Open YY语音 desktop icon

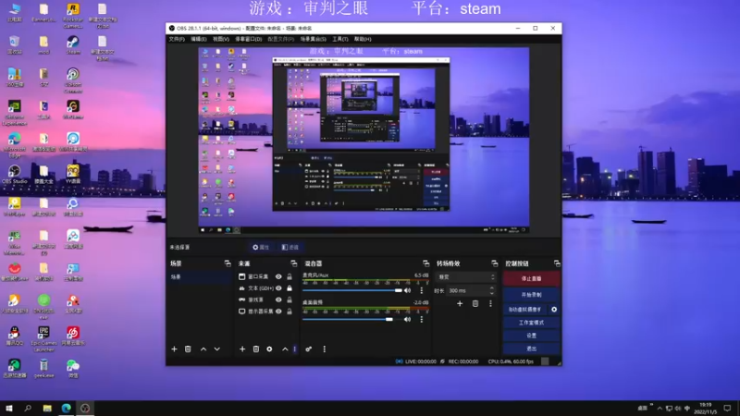pos(73,175)
